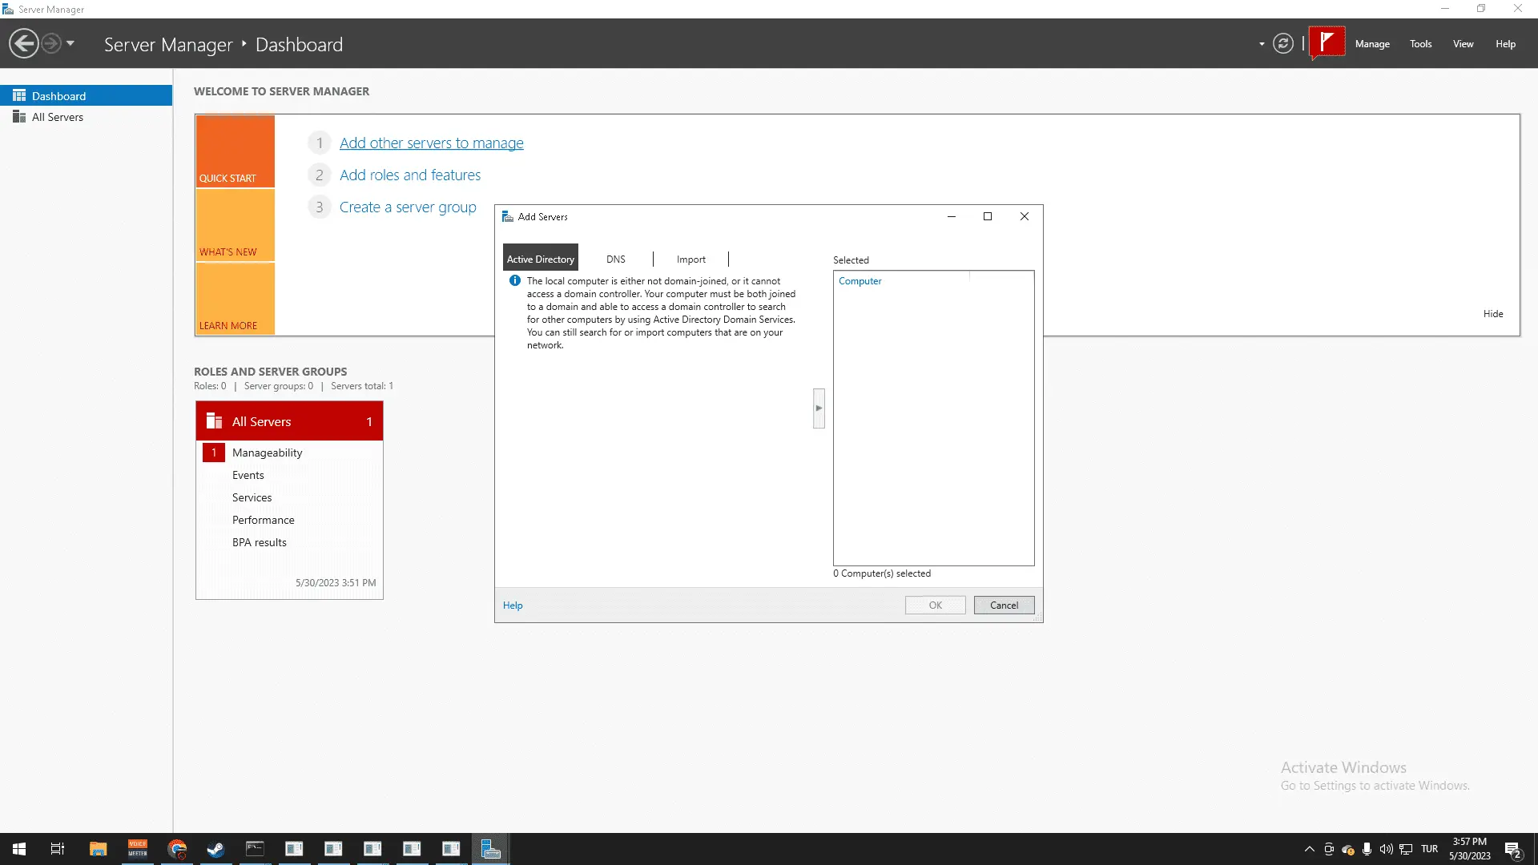This screenshot has width=1538, height=865.
Task: Switch to the DNS tab
Action: click(x=616, y=259)
